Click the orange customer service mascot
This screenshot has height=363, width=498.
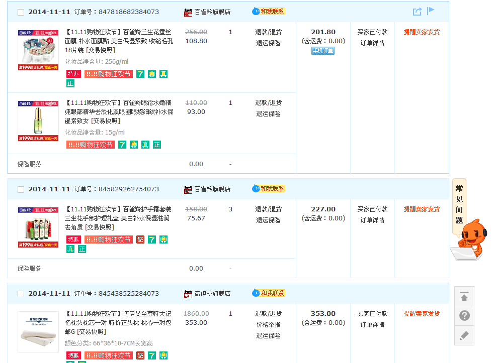tap(470, 239)
